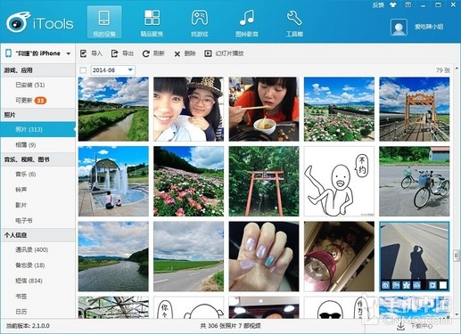Image resolution: width=461 pixels, height=334 pixels.
Task: Click the second overlay icon on shadow photo
Action: coord(396,285)
